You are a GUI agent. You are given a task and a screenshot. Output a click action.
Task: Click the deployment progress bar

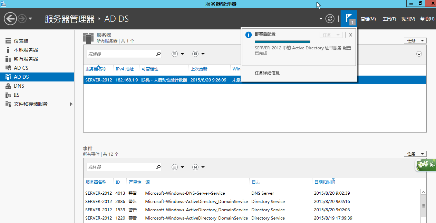point(282,42)
